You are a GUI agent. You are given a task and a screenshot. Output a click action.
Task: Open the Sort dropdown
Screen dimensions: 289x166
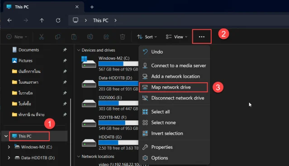[x=147, y=37]
